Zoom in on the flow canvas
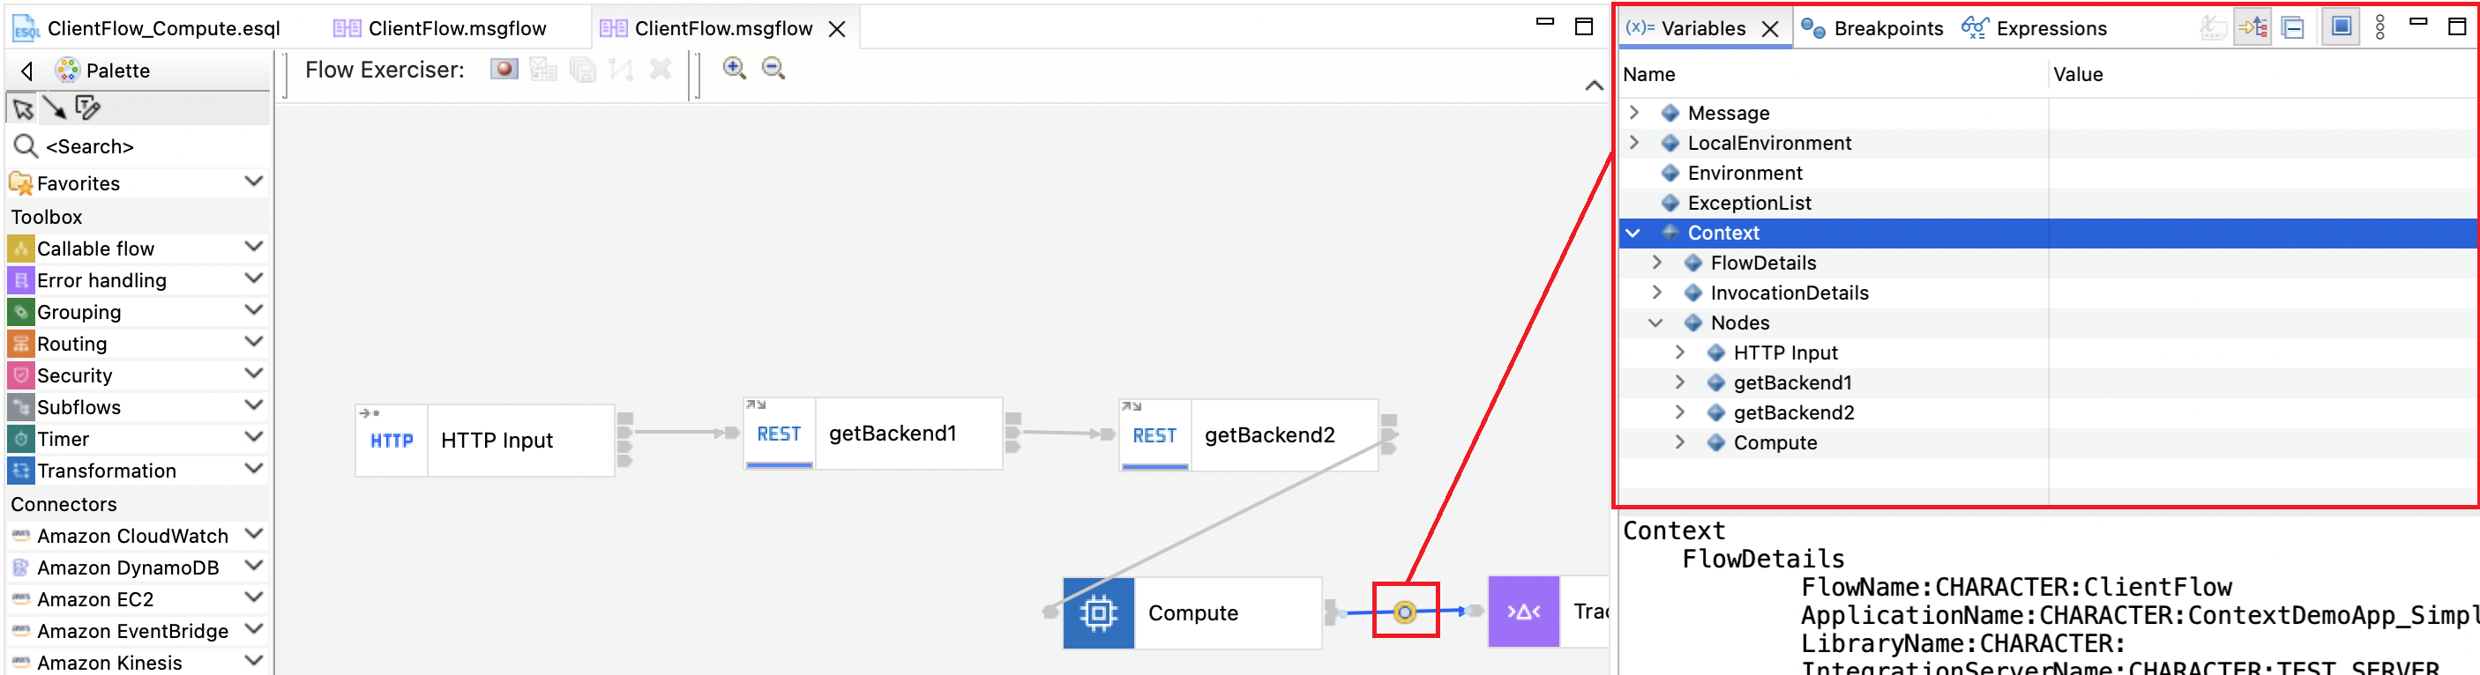The height and width of the screenshot is (675, 2480). (x=735, y=70)
